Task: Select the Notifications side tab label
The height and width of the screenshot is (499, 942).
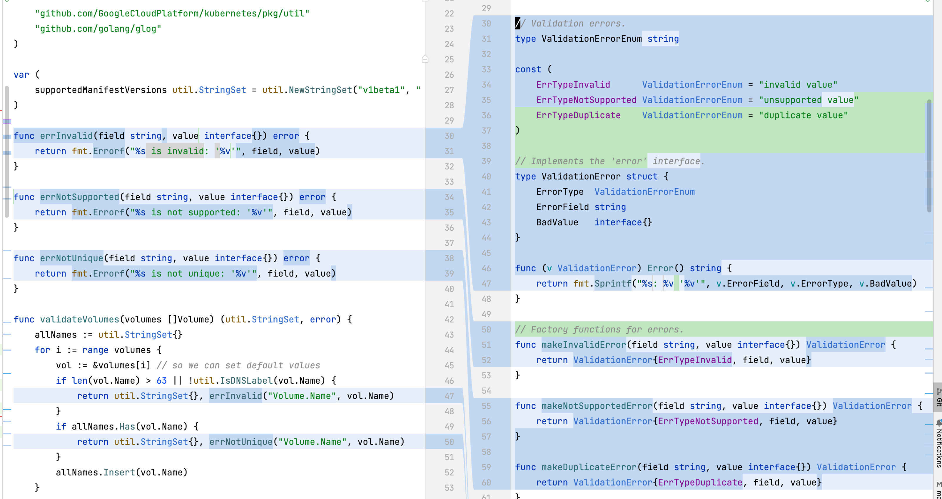Action: click(x=938, y=448)
